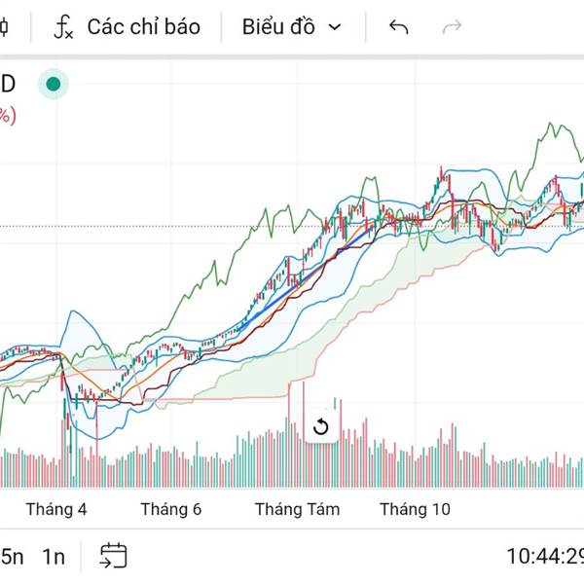Click the candlestick chart type icon
The image size is (584, 584).
tap(4, 26)
